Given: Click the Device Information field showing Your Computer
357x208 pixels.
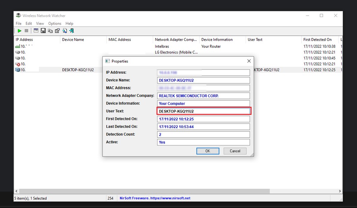Looking at the screenshot, I should 204,103.
